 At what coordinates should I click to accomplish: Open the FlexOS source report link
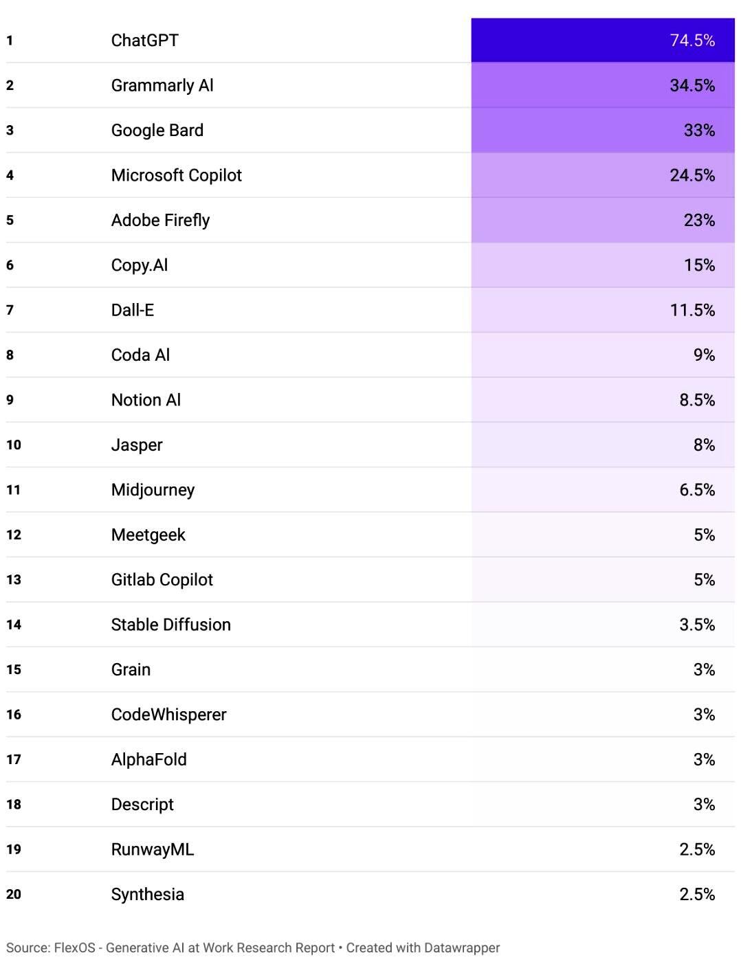[195, 948]
